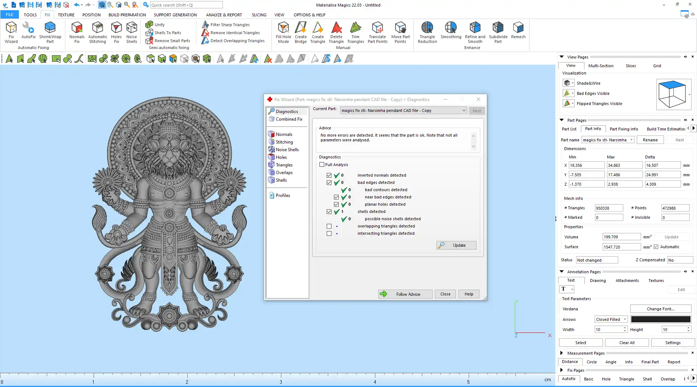Enable the Full Analysis checkbox
This screenshot has height=387, width=697.
click(322, 165)
